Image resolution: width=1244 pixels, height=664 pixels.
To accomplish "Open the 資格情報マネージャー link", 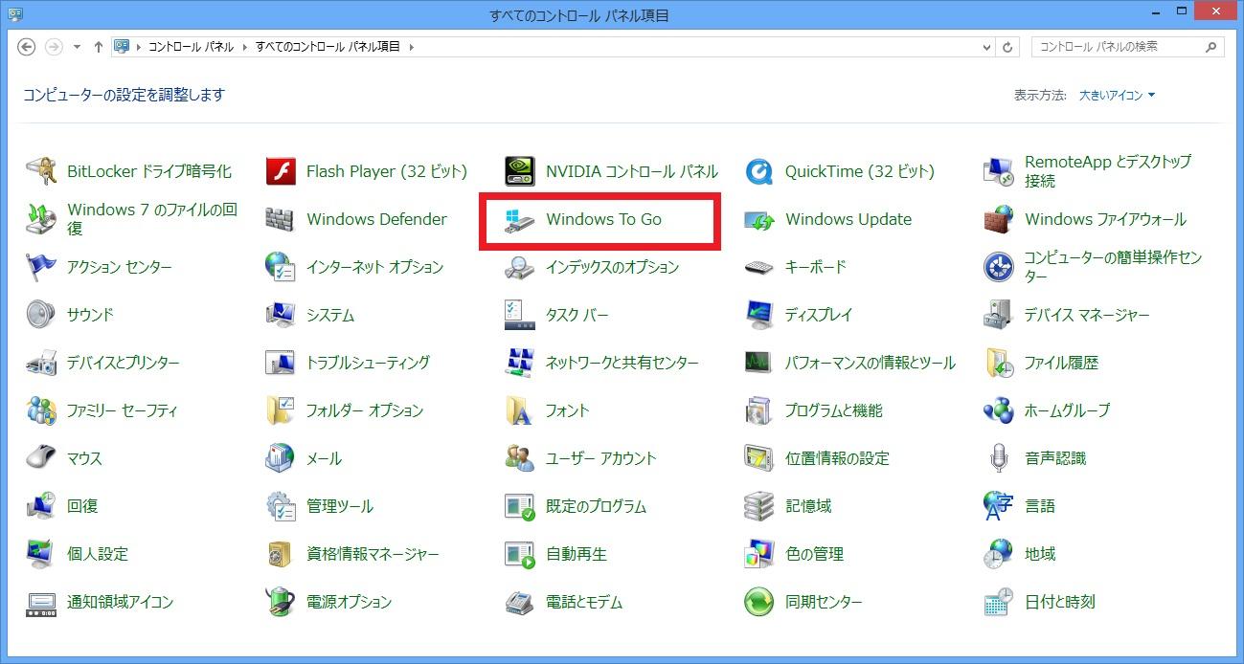I will [x=373, y=554].
